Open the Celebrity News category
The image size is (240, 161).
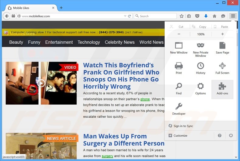pyautogui.click(x=120, y=42)
